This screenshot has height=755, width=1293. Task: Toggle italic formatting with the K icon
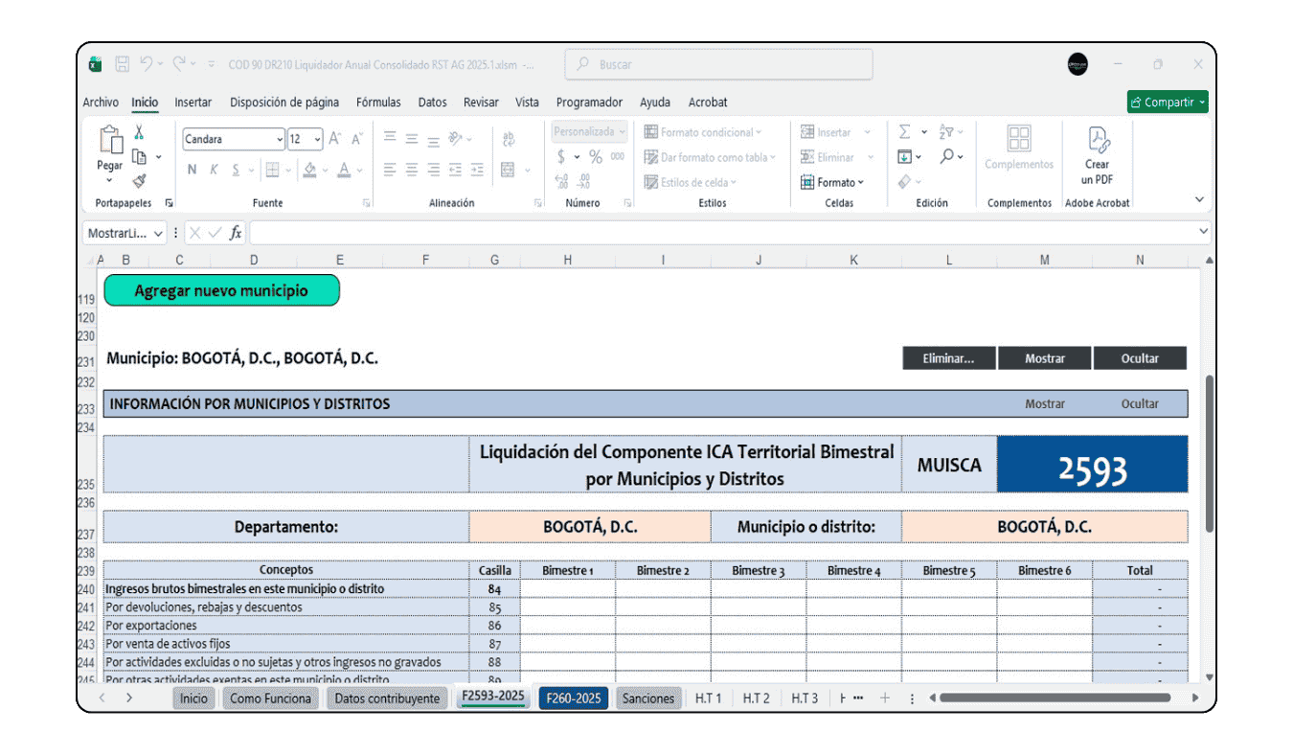pos(214,170)
